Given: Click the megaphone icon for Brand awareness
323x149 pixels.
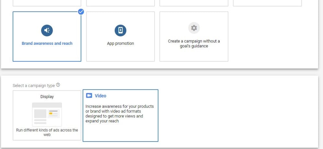Looking at the screenshot, I should (x=47, y=31).
